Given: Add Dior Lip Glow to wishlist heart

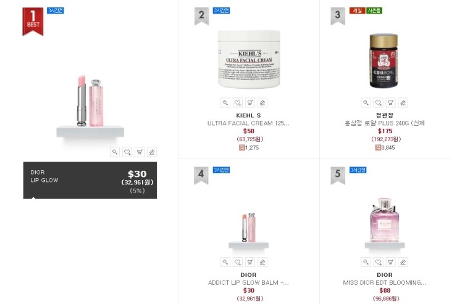Looking at the screenshot, I should (x=127, y=152).
